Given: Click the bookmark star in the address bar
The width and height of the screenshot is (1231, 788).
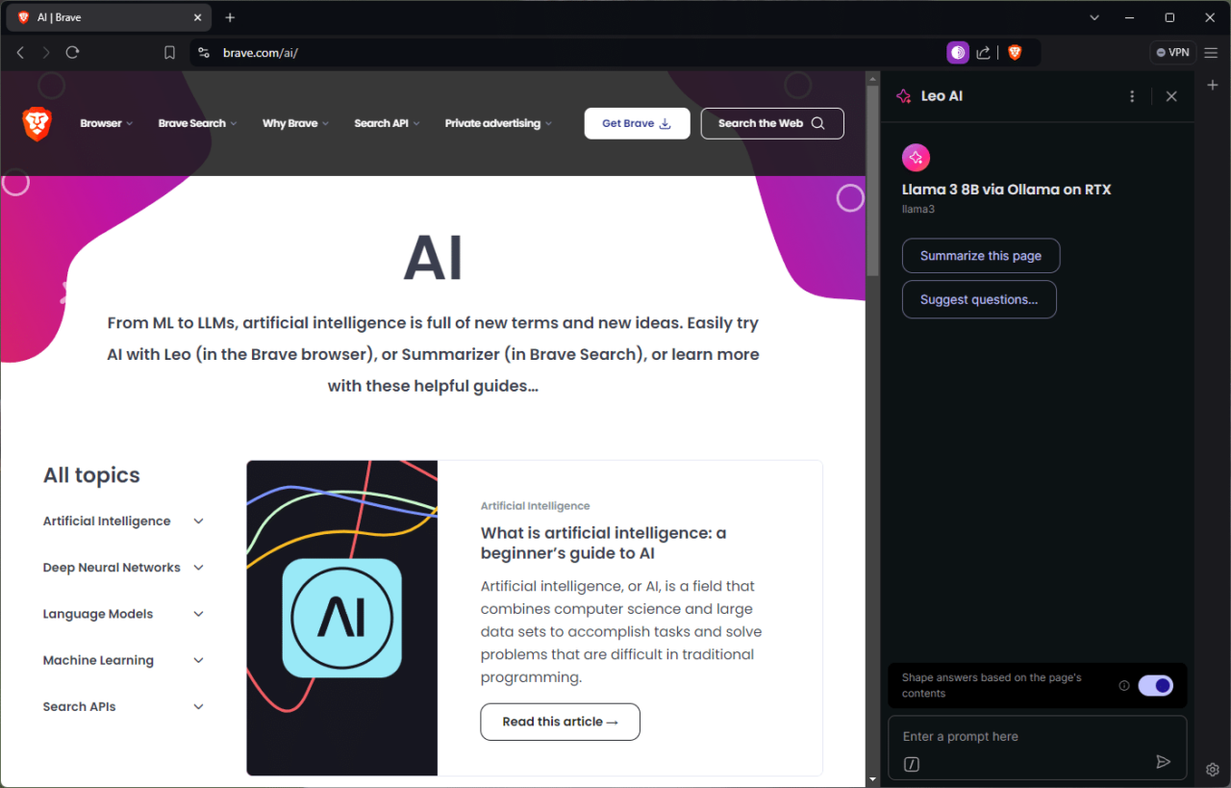Looking at the screenshot, I should 169,52.
